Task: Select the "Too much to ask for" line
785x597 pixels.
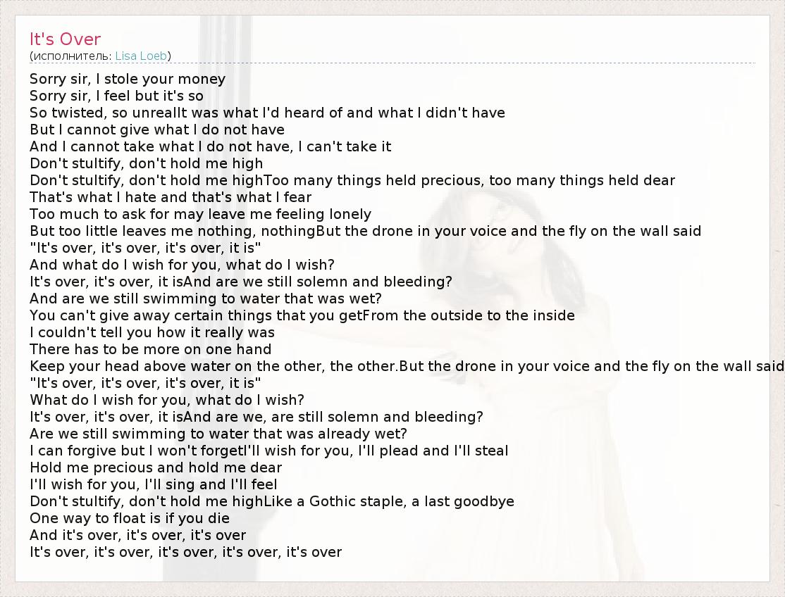Action: coord(200,214)
